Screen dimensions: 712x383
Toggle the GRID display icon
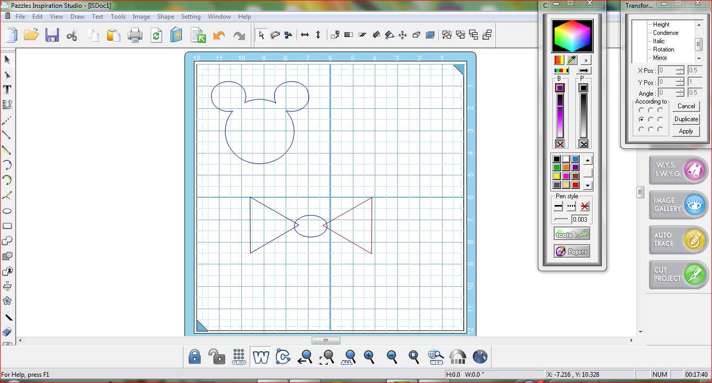(239, 356)
